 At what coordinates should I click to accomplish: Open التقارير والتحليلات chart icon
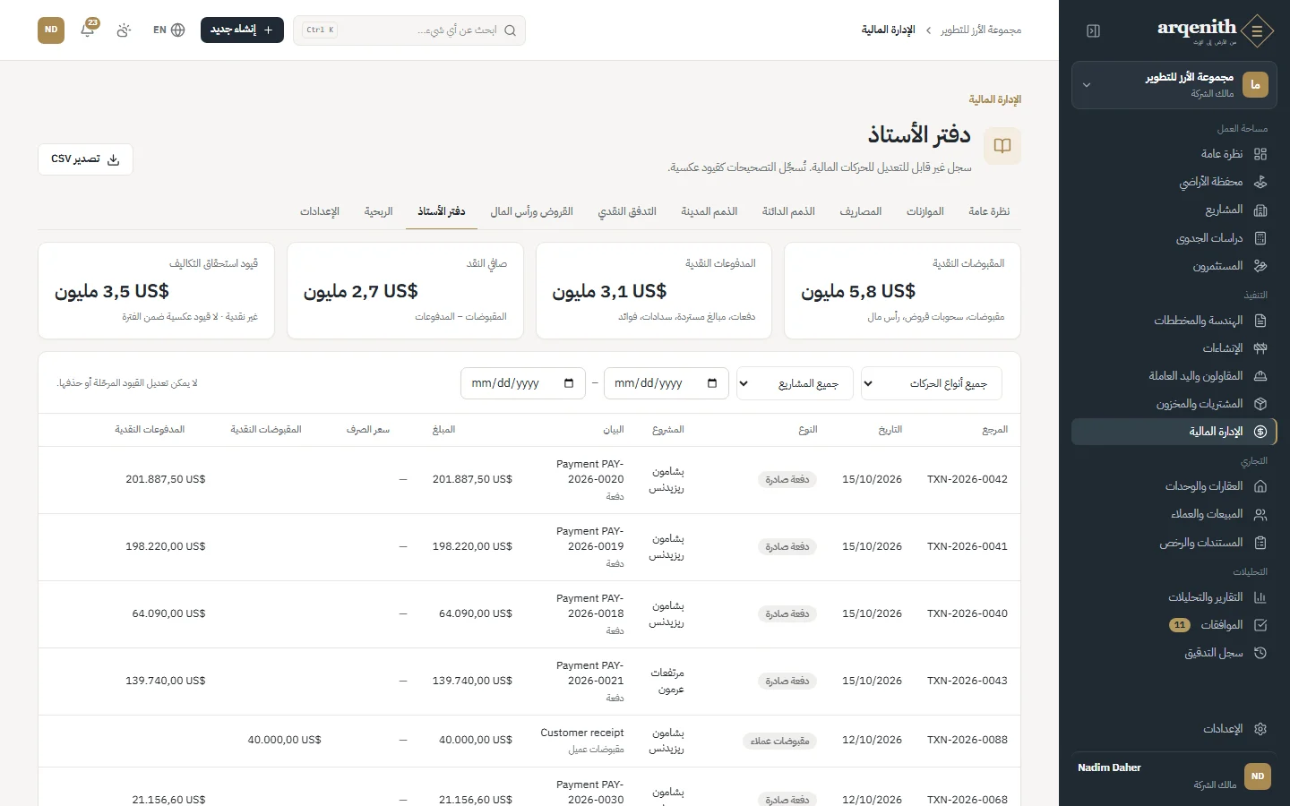[1260, 597]
